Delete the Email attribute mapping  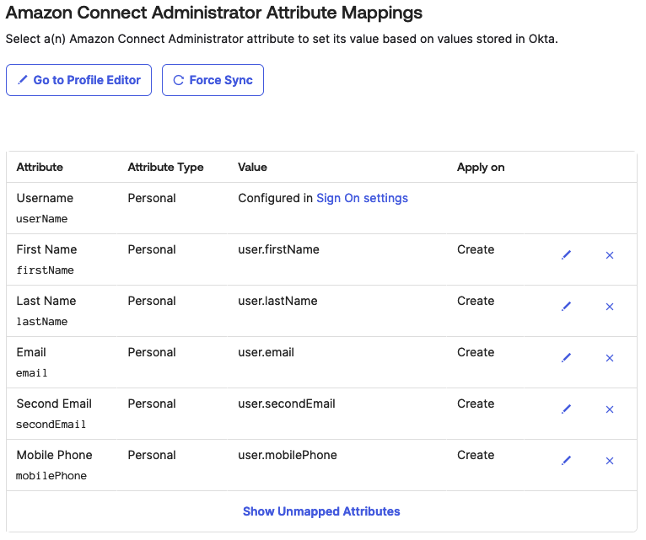point(610,358)
